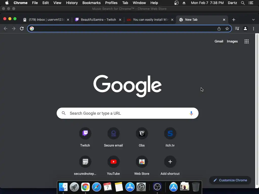The image size is (259, 194).
Task: Click the Customize Chrome button
Action: click(x=230, y=180)
